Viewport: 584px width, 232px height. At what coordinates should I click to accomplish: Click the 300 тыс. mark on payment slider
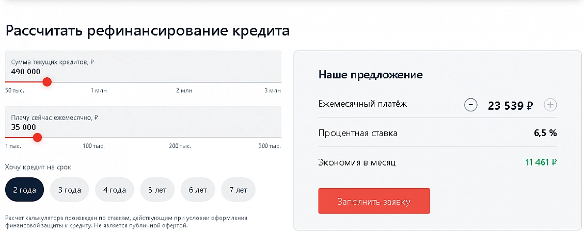[270, 146]
